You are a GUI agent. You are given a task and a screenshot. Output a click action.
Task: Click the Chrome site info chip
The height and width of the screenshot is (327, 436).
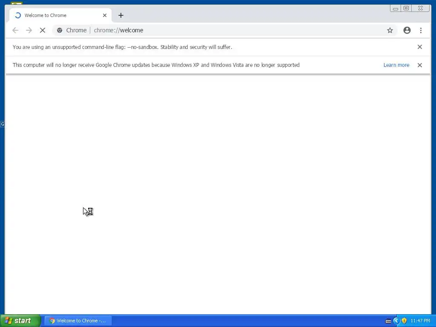pyautogui.click(x=72, y=30)
